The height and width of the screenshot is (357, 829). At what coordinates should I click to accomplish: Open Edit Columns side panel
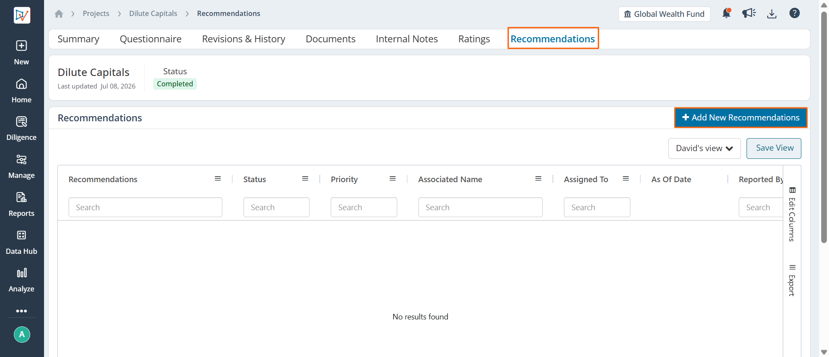tap(792, 214)
